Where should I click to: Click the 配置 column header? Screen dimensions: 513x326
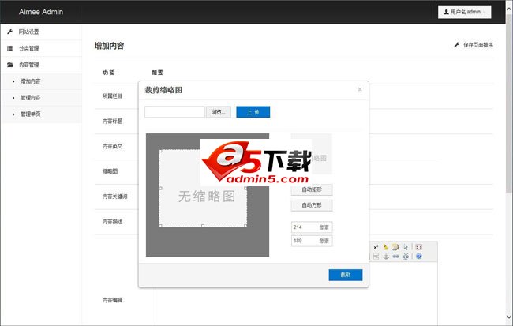click(157, 73)
